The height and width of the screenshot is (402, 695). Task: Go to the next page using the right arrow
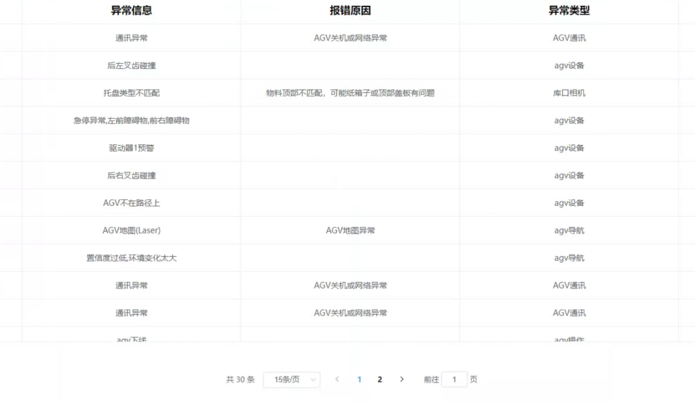tap(402, 379)
